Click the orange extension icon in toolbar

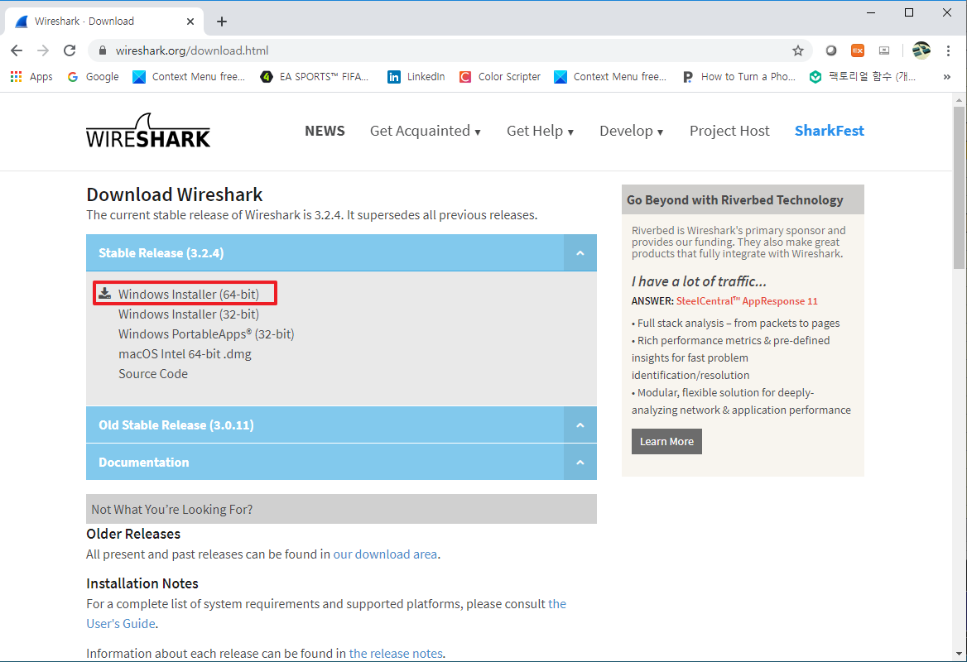click(x=857, y=50)
